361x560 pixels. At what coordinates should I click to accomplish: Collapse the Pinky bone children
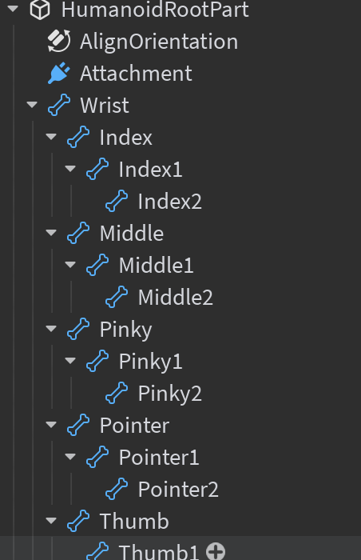[51, 329]
